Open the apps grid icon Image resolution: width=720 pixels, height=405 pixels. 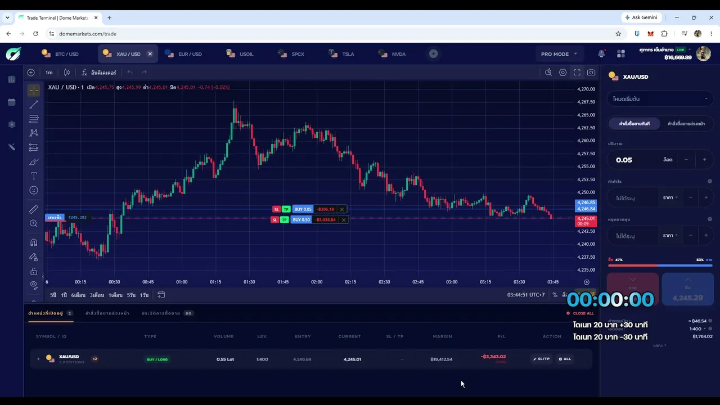[621, 54]
